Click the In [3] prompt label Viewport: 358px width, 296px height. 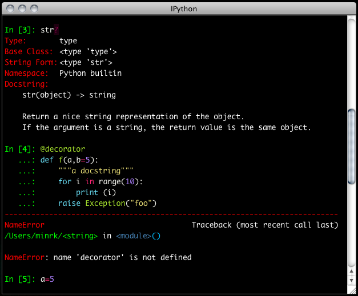pos(20,30)
